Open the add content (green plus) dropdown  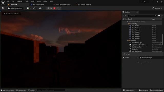[x=29, y=8]
